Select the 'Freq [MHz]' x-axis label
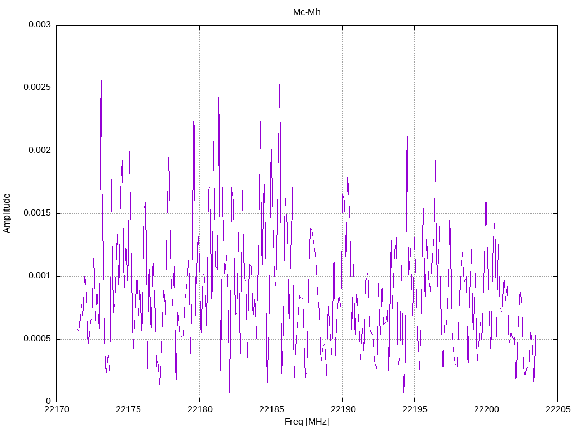 click(307, 422)
